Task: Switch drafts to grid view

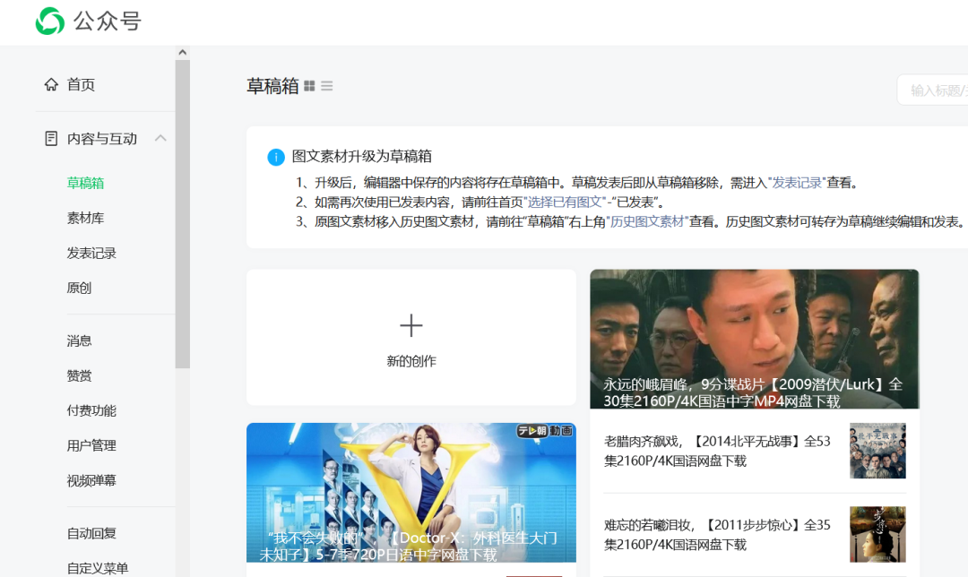Action: coord(309,84)
